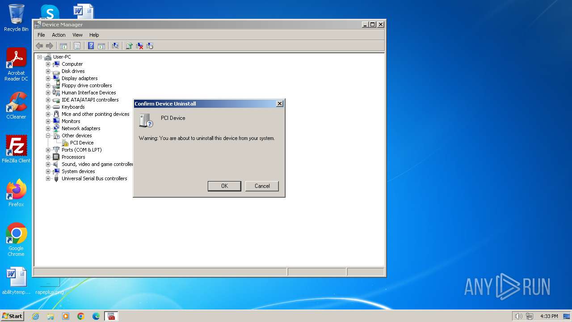Click the Start button

12,316
